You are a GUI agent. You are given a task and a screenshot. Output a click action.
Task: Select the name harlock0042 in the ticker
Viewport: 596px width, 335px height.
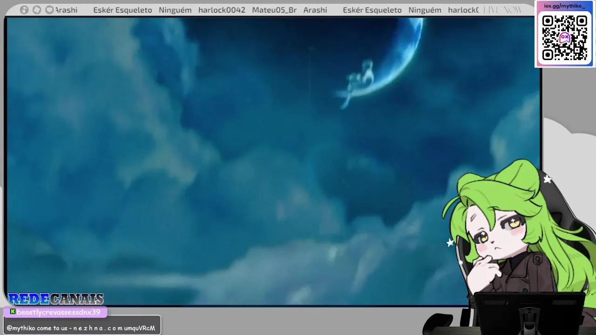click(222, 10)
